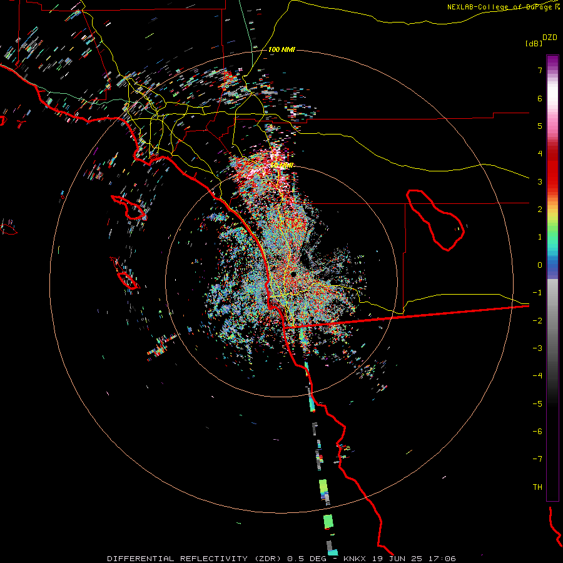Click the 3 tick label on the scale
This screenshot has width=563, height=563.
540,181
